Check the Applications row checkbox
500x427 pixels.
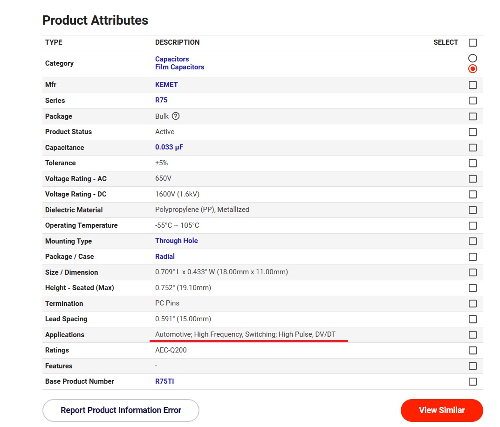click(x=473, y=335)
